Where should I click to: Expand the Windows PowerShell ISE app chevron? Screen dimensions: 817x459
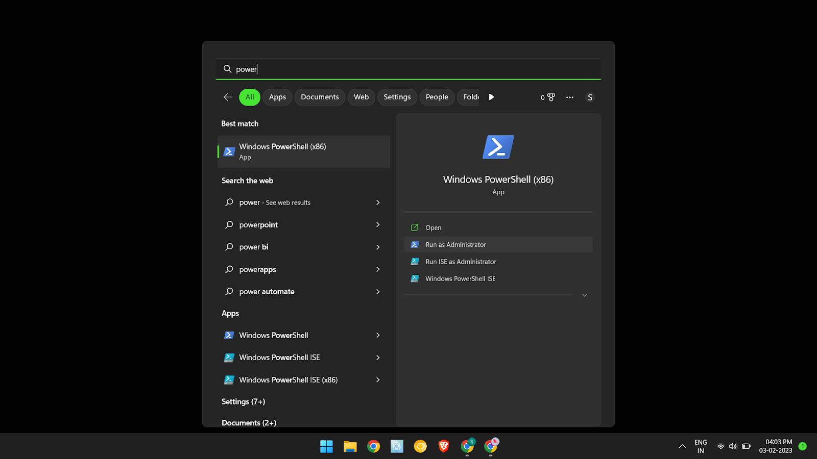[x=378, y=358]
